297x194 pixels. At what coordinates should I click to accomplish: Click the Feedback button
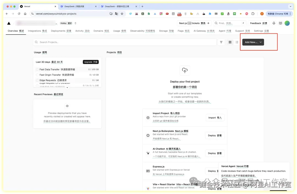(258, 23)
